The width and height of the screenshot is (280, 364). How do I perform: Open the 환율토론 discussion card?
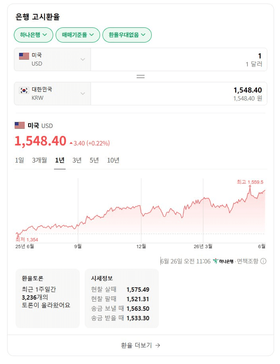[x=48, y=298]
